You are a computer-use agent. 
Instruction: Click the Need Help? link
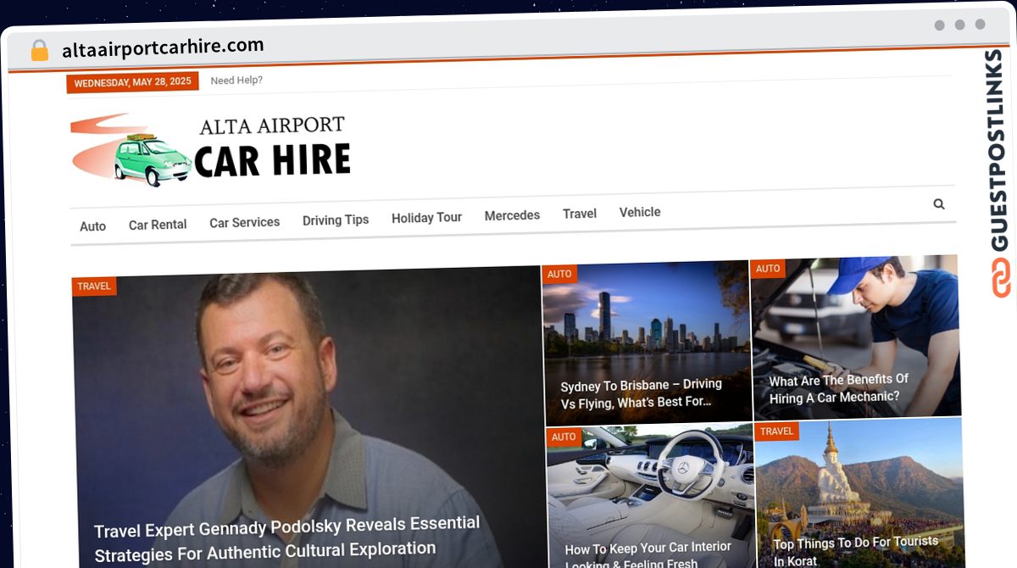click(x=236, y=81)
